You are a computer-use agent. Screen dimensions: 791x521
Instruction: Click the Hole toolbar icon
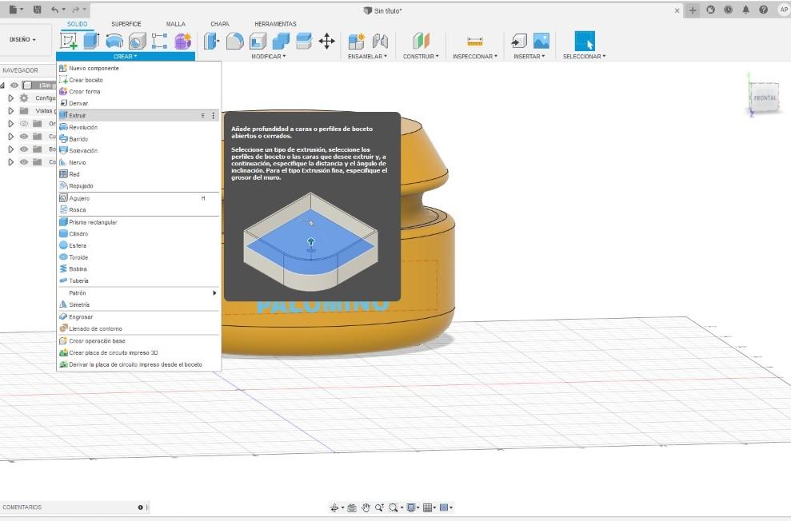coord(138,41)
